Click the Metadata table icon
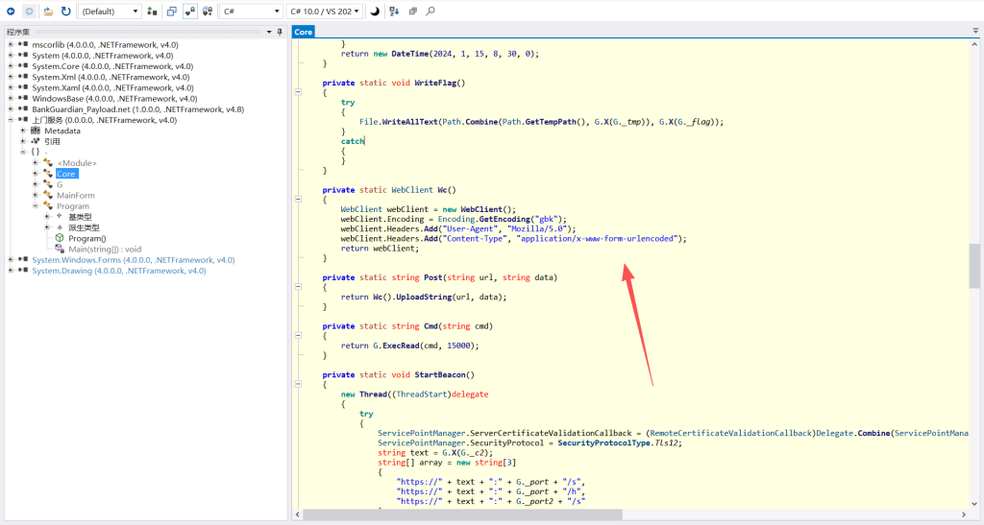 36,131
